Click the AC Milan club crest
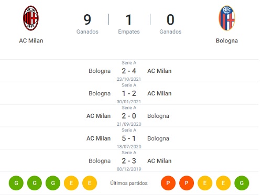Screen dimensions: 262x195 pyautogui.click(x=31, y=18)
